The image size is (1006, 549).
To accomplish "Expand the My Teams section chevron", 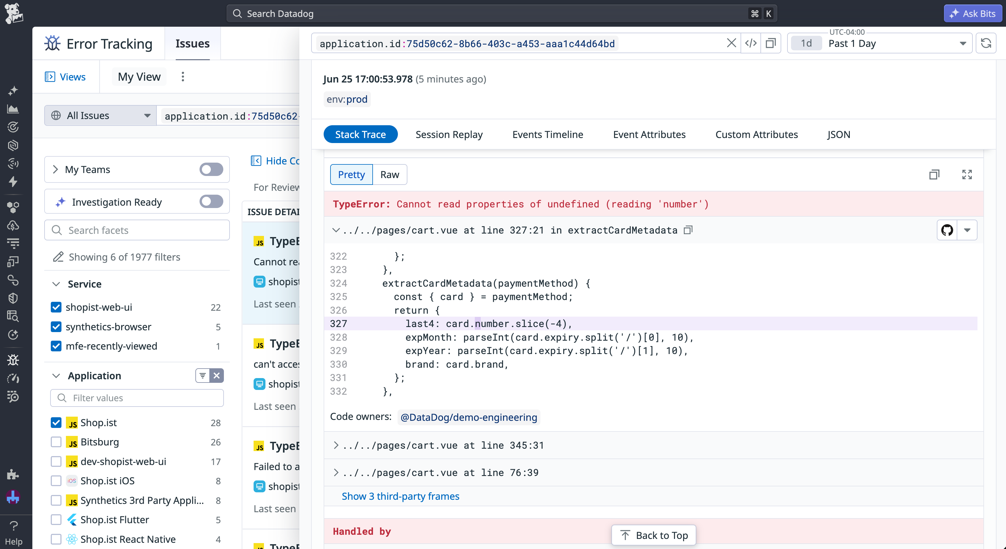I will tap(55, 169).
